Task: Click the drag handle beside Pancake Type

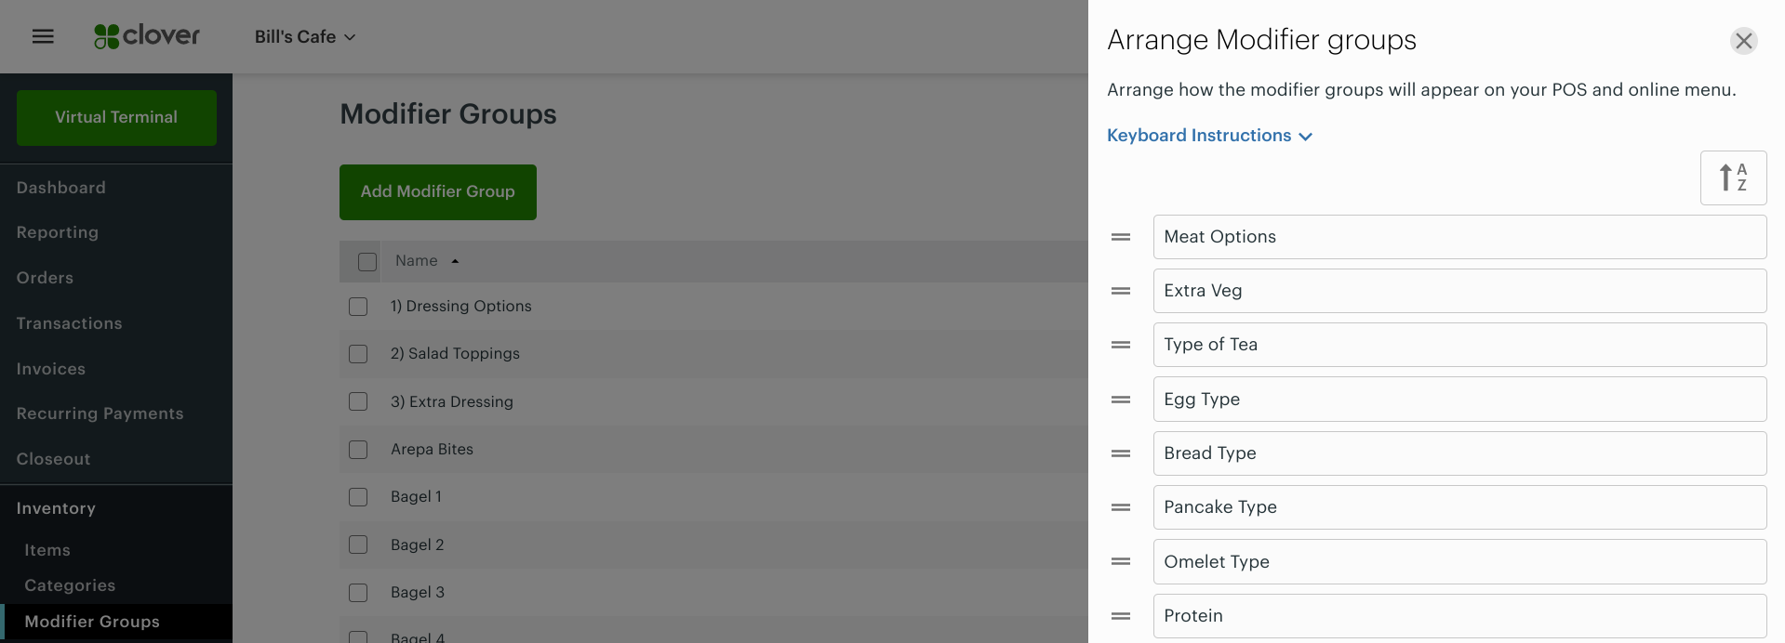Action: [1120, 507]
